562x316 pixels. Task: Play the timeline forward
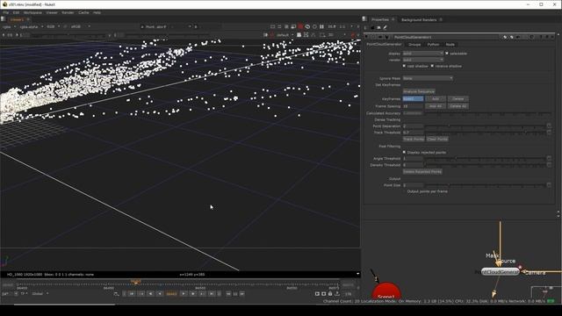pos(184,294)
